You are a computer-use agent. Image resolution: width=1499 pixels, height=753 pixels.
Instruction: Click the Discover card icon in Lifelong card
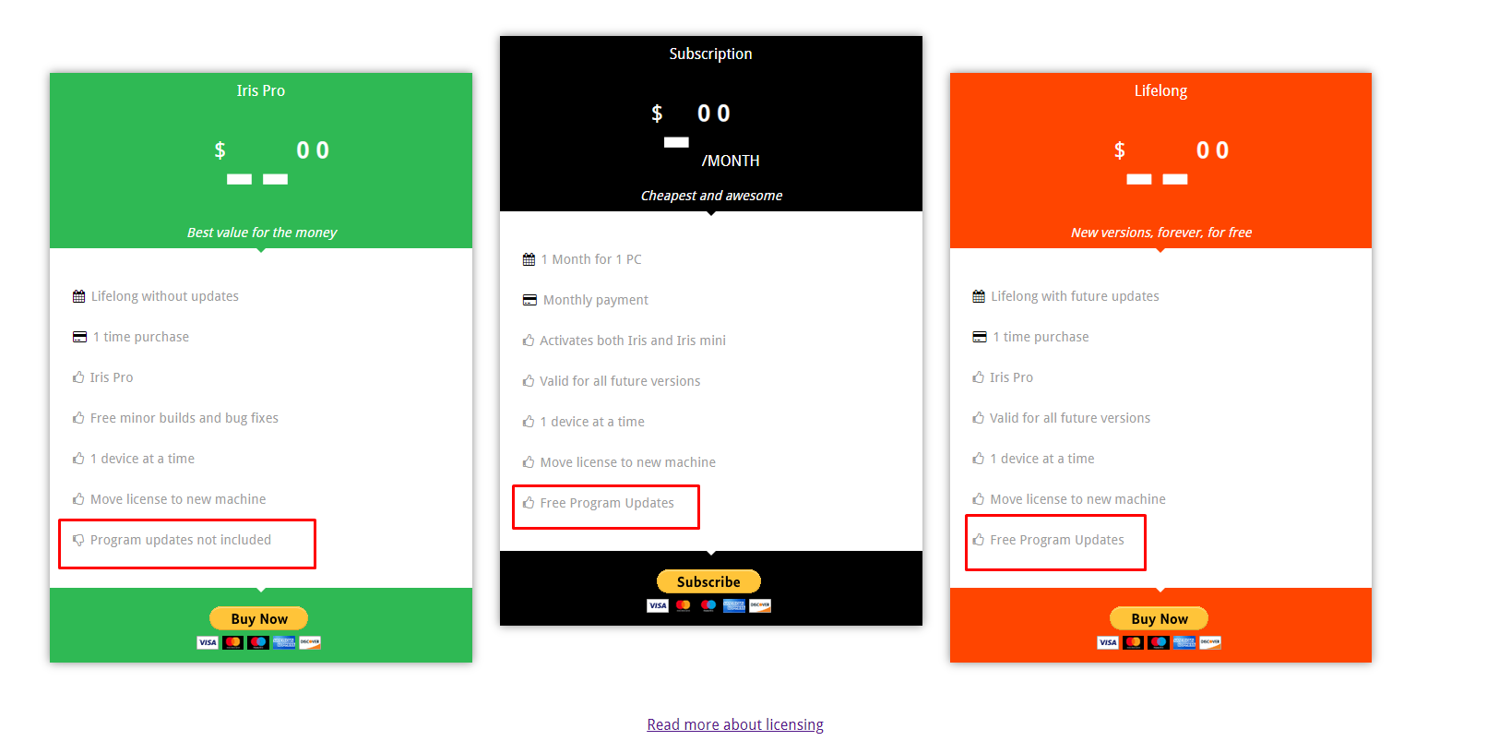(1210, 642)
